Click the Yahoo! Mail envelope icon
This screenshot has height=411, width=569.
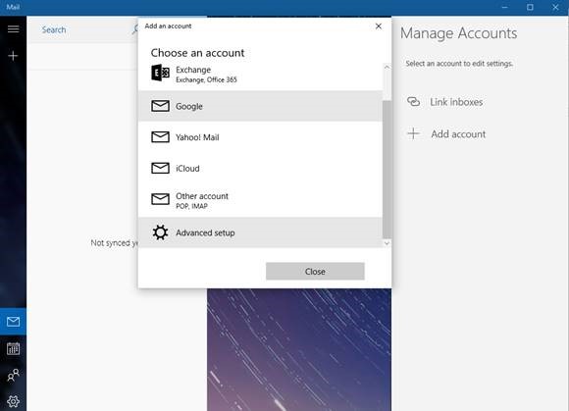(160, 137)
